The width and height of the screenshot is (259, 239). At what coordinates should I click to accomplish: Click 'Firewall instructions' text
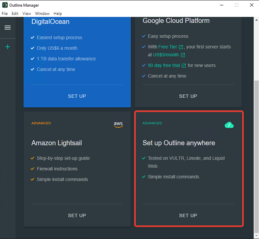coord(57,169)
